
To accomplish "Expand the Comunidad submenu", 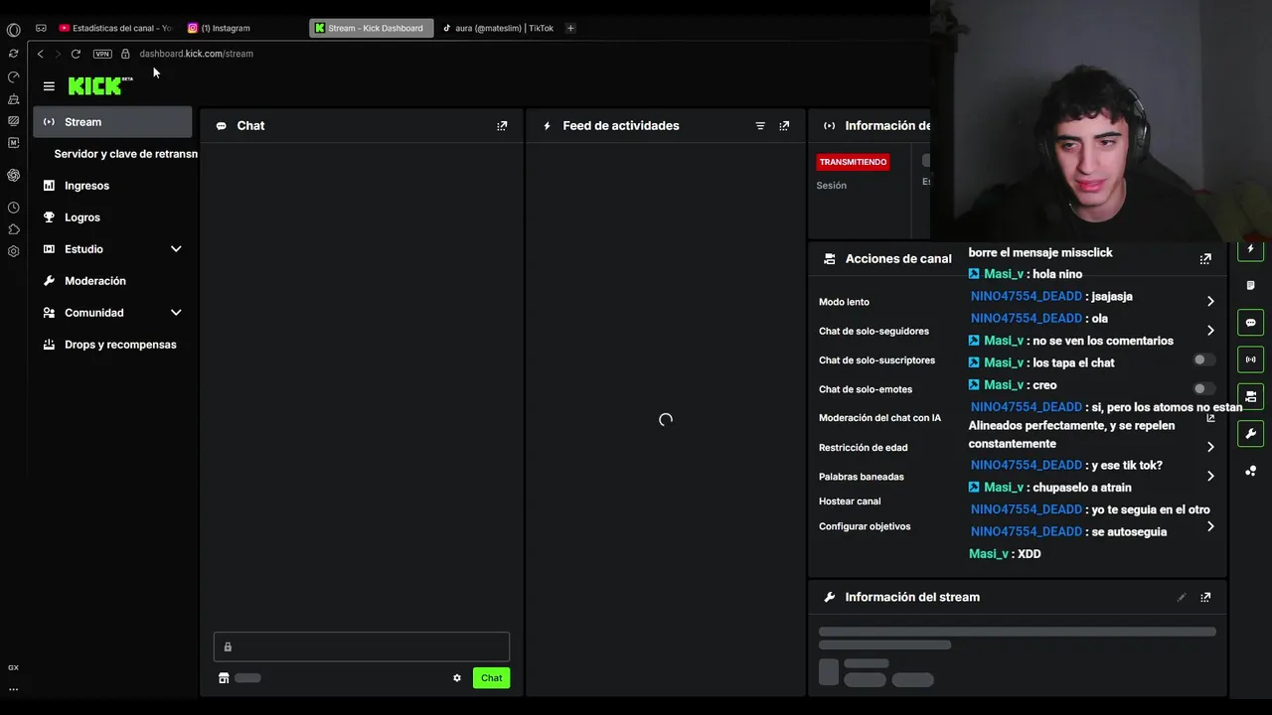I will click(x=176, y=313).
